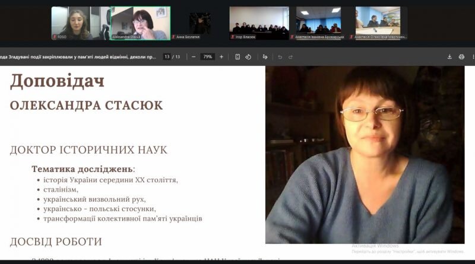Viewport: 475px width, 264px height.
Task: Select the FDSO participant video thumbnail
Action: pos(81,23)
